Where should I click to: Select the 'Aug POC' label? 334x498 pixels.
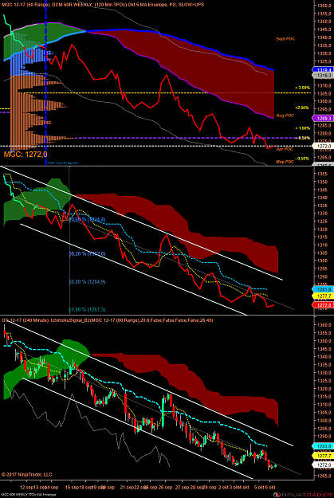coord(286,116)
